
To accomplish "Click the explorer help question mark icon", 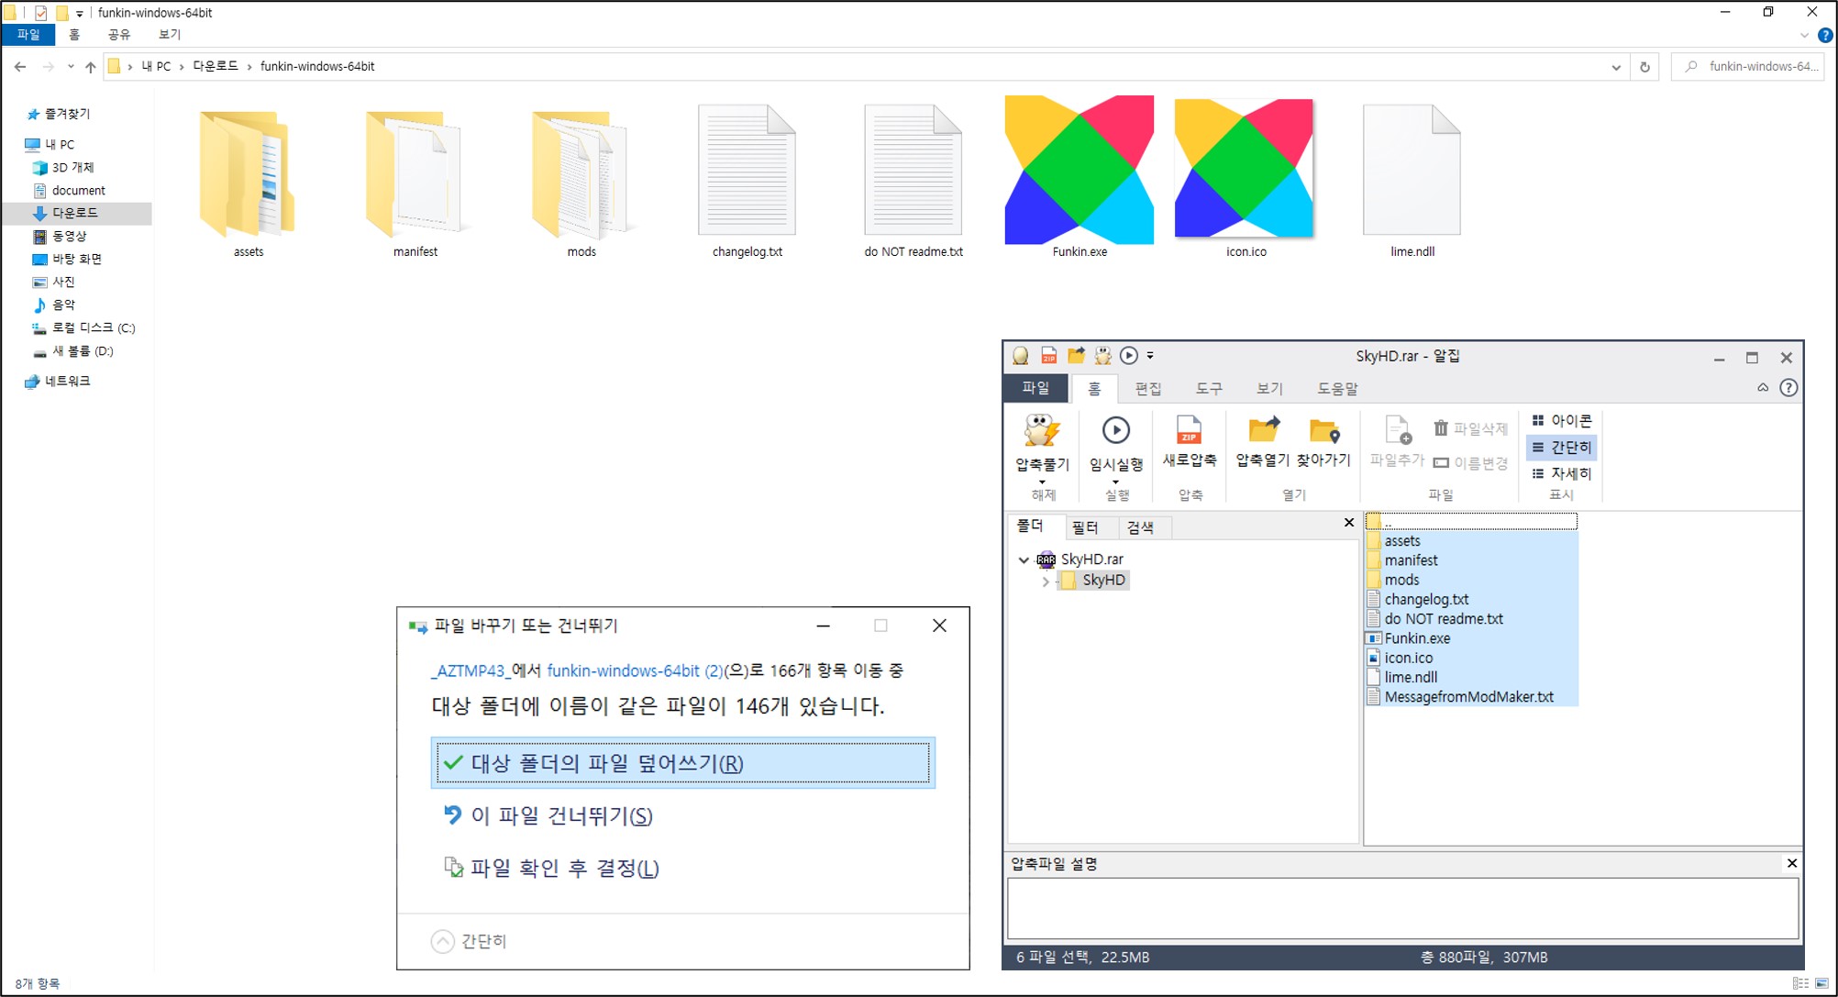I will coord(1825,35).
